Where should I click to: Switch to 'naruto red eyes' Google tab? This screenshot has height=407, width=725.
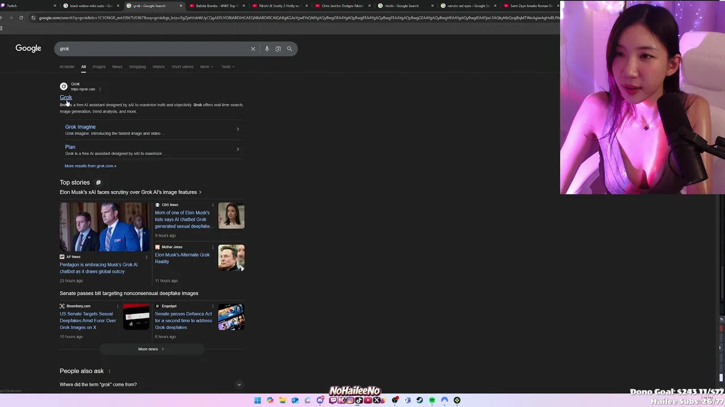(468, 6)
